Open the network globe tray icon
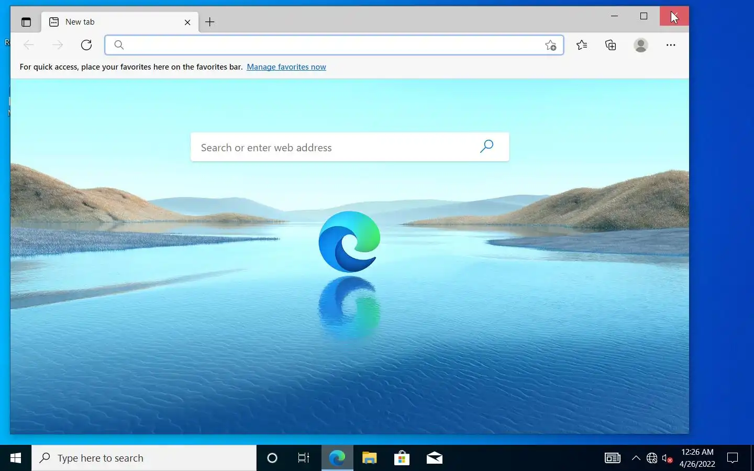The width and height of the screenshot is (754, 471). 652,458
